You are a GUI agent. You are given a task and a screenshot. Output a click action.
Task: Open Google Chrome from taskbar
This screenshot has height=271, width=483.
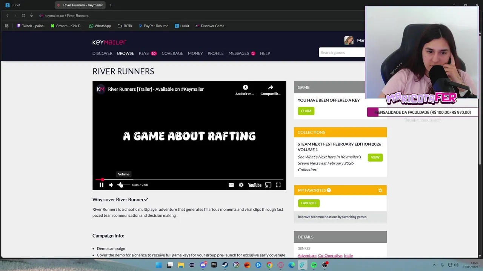269,265
